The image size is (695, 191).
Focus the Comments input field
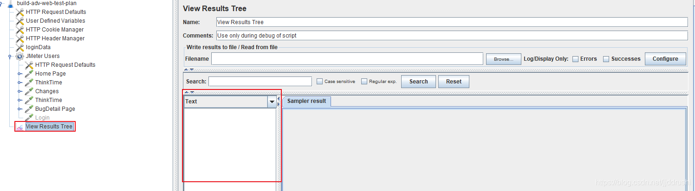click(452, 36)
